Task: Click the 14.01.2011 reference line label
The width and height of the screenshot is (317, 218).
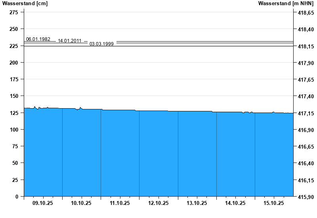Action: [x=70, y=41]
